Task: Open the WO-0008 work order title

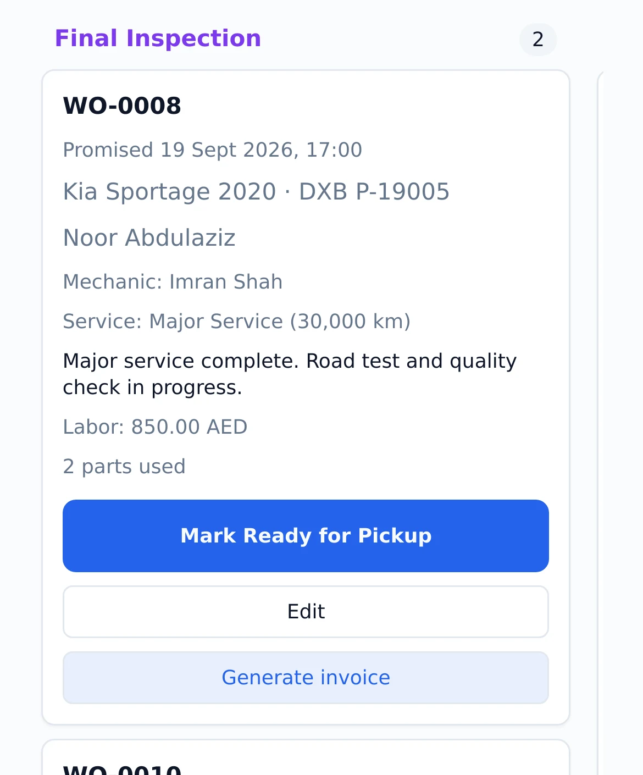Action: click(122, 106)
